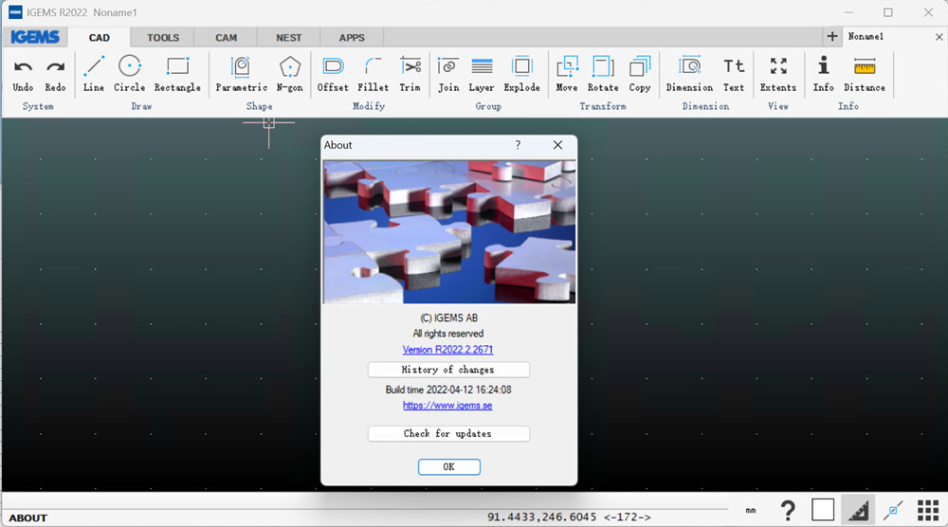948x527 pixels.
Task: Add a new drawing tab with plus
Action: [832, 36]
